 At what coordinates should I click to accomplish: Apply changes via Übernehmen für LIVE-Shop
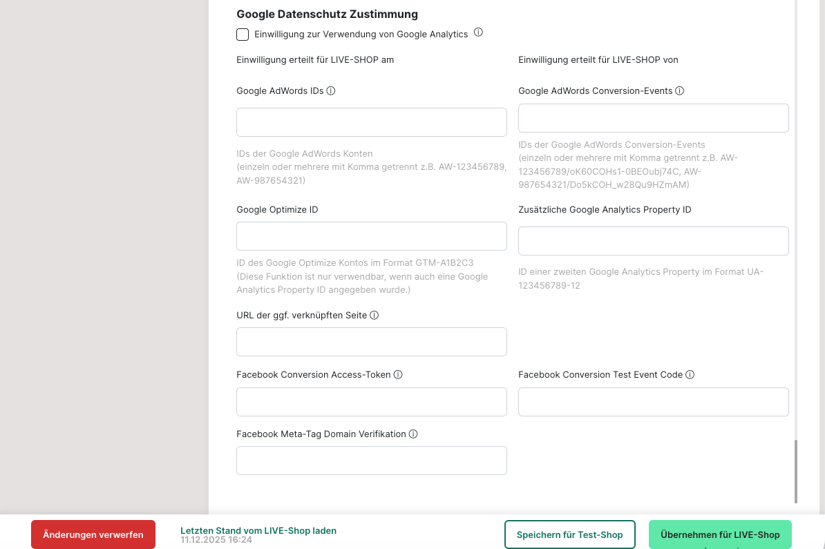pyautogui.click(x=720, y=534)
